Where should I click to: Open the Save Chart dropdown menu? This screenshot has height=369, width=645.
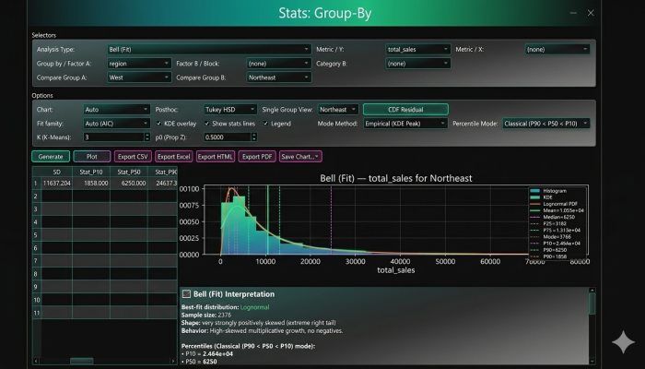pyautogui.click(x=300, y=157)
